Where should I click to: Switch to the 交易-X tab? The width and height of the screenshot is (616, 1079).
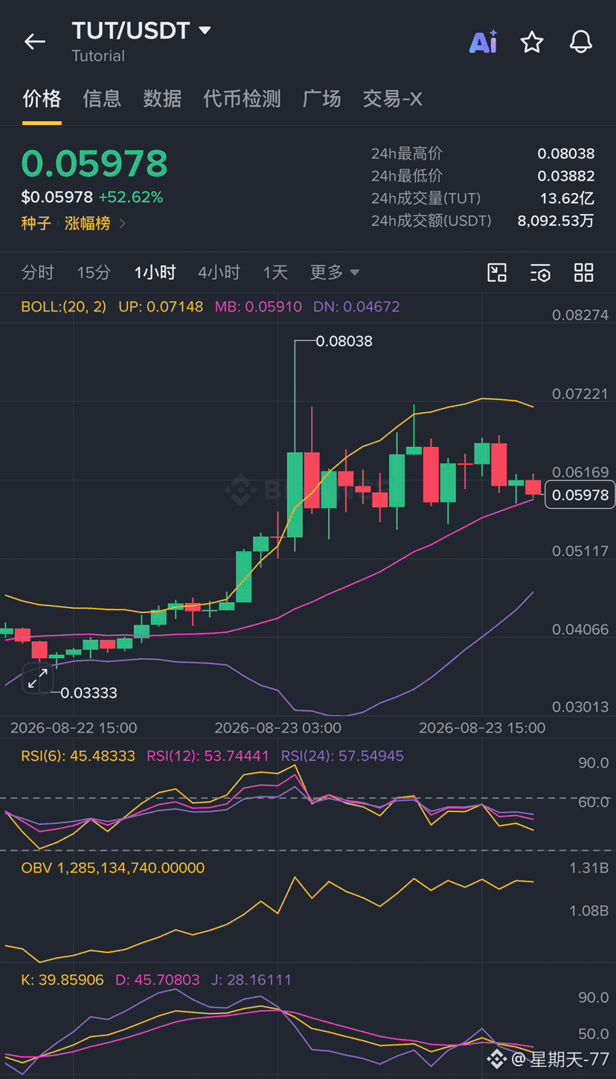pos(392,98)
